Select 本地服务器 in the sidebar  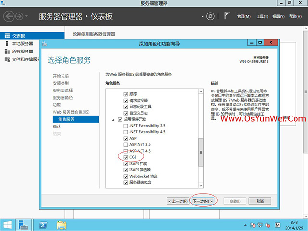click(23, 44)
